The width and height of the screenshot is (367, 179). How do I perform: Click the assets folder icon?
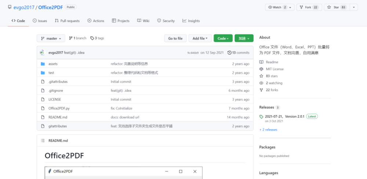43,64
